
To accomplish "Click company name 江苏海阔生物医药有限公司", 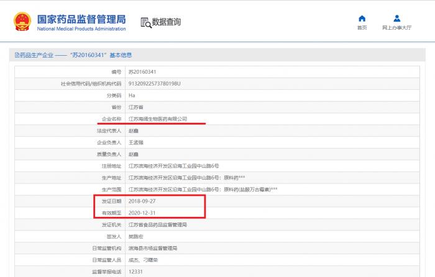I will [157, 119].
